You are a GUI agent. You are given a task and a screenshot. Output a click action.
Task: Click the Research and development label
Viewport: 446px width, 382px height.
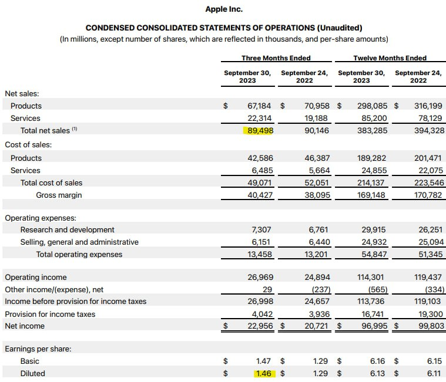point(67,229)
